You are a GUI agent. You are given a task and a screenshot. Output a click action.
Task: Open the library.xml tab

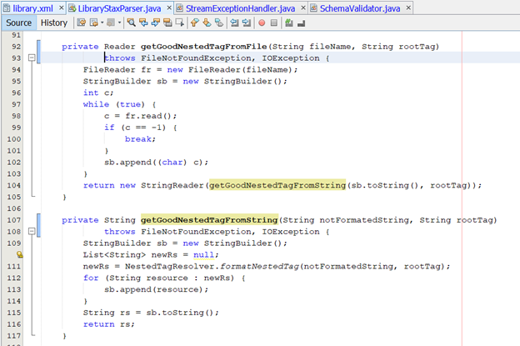pos(32,8)
